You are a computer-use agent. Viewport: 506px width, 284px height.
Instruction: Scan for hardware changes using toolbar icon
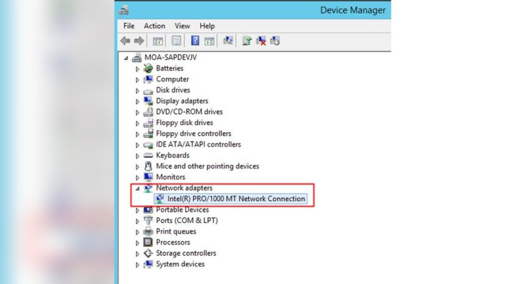point(228,41)
